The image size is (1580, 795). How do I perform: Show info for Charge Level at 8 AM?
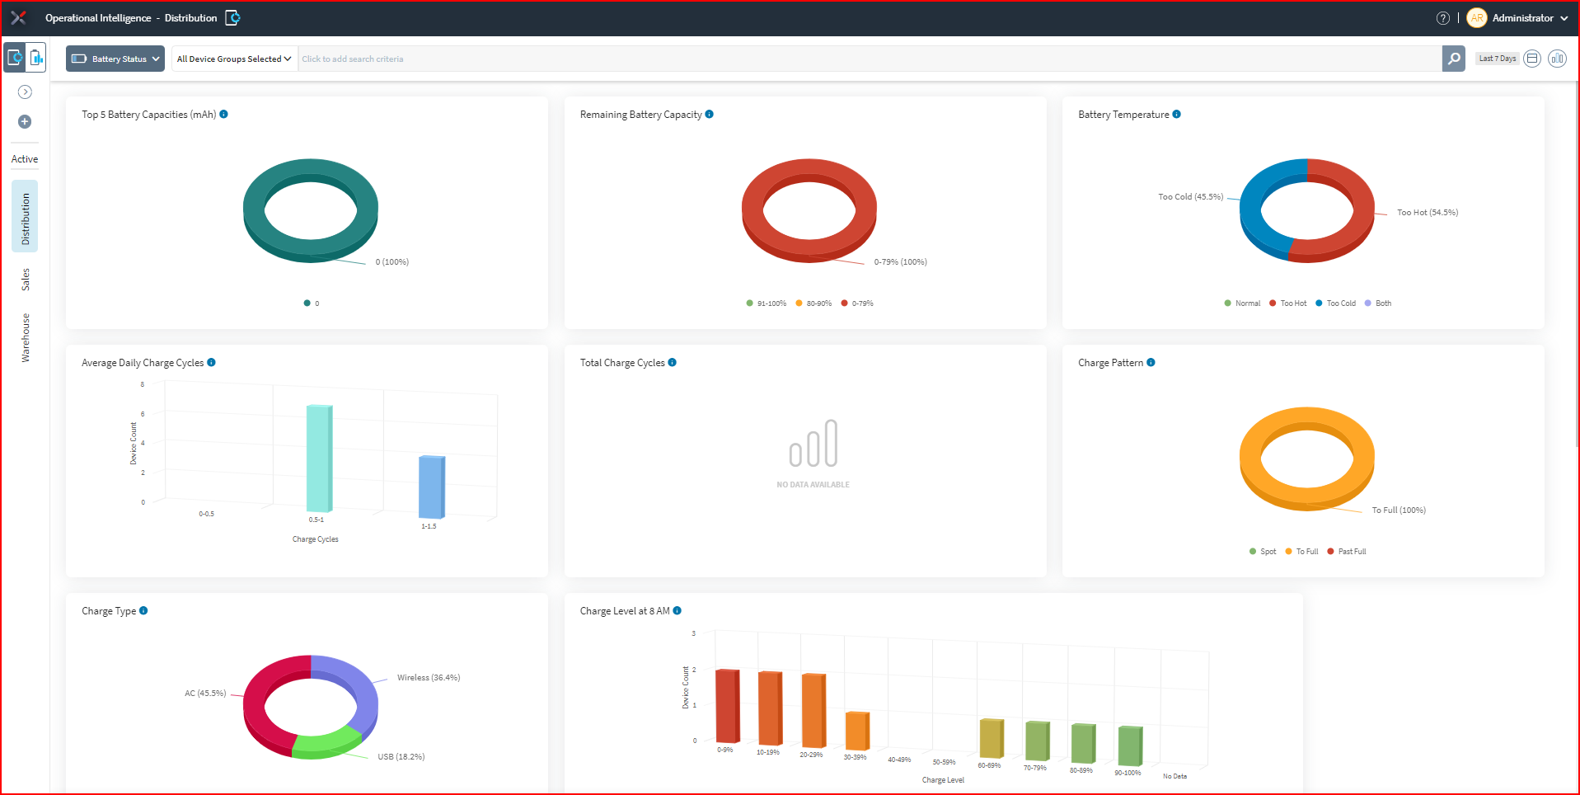tap(677, 611)
